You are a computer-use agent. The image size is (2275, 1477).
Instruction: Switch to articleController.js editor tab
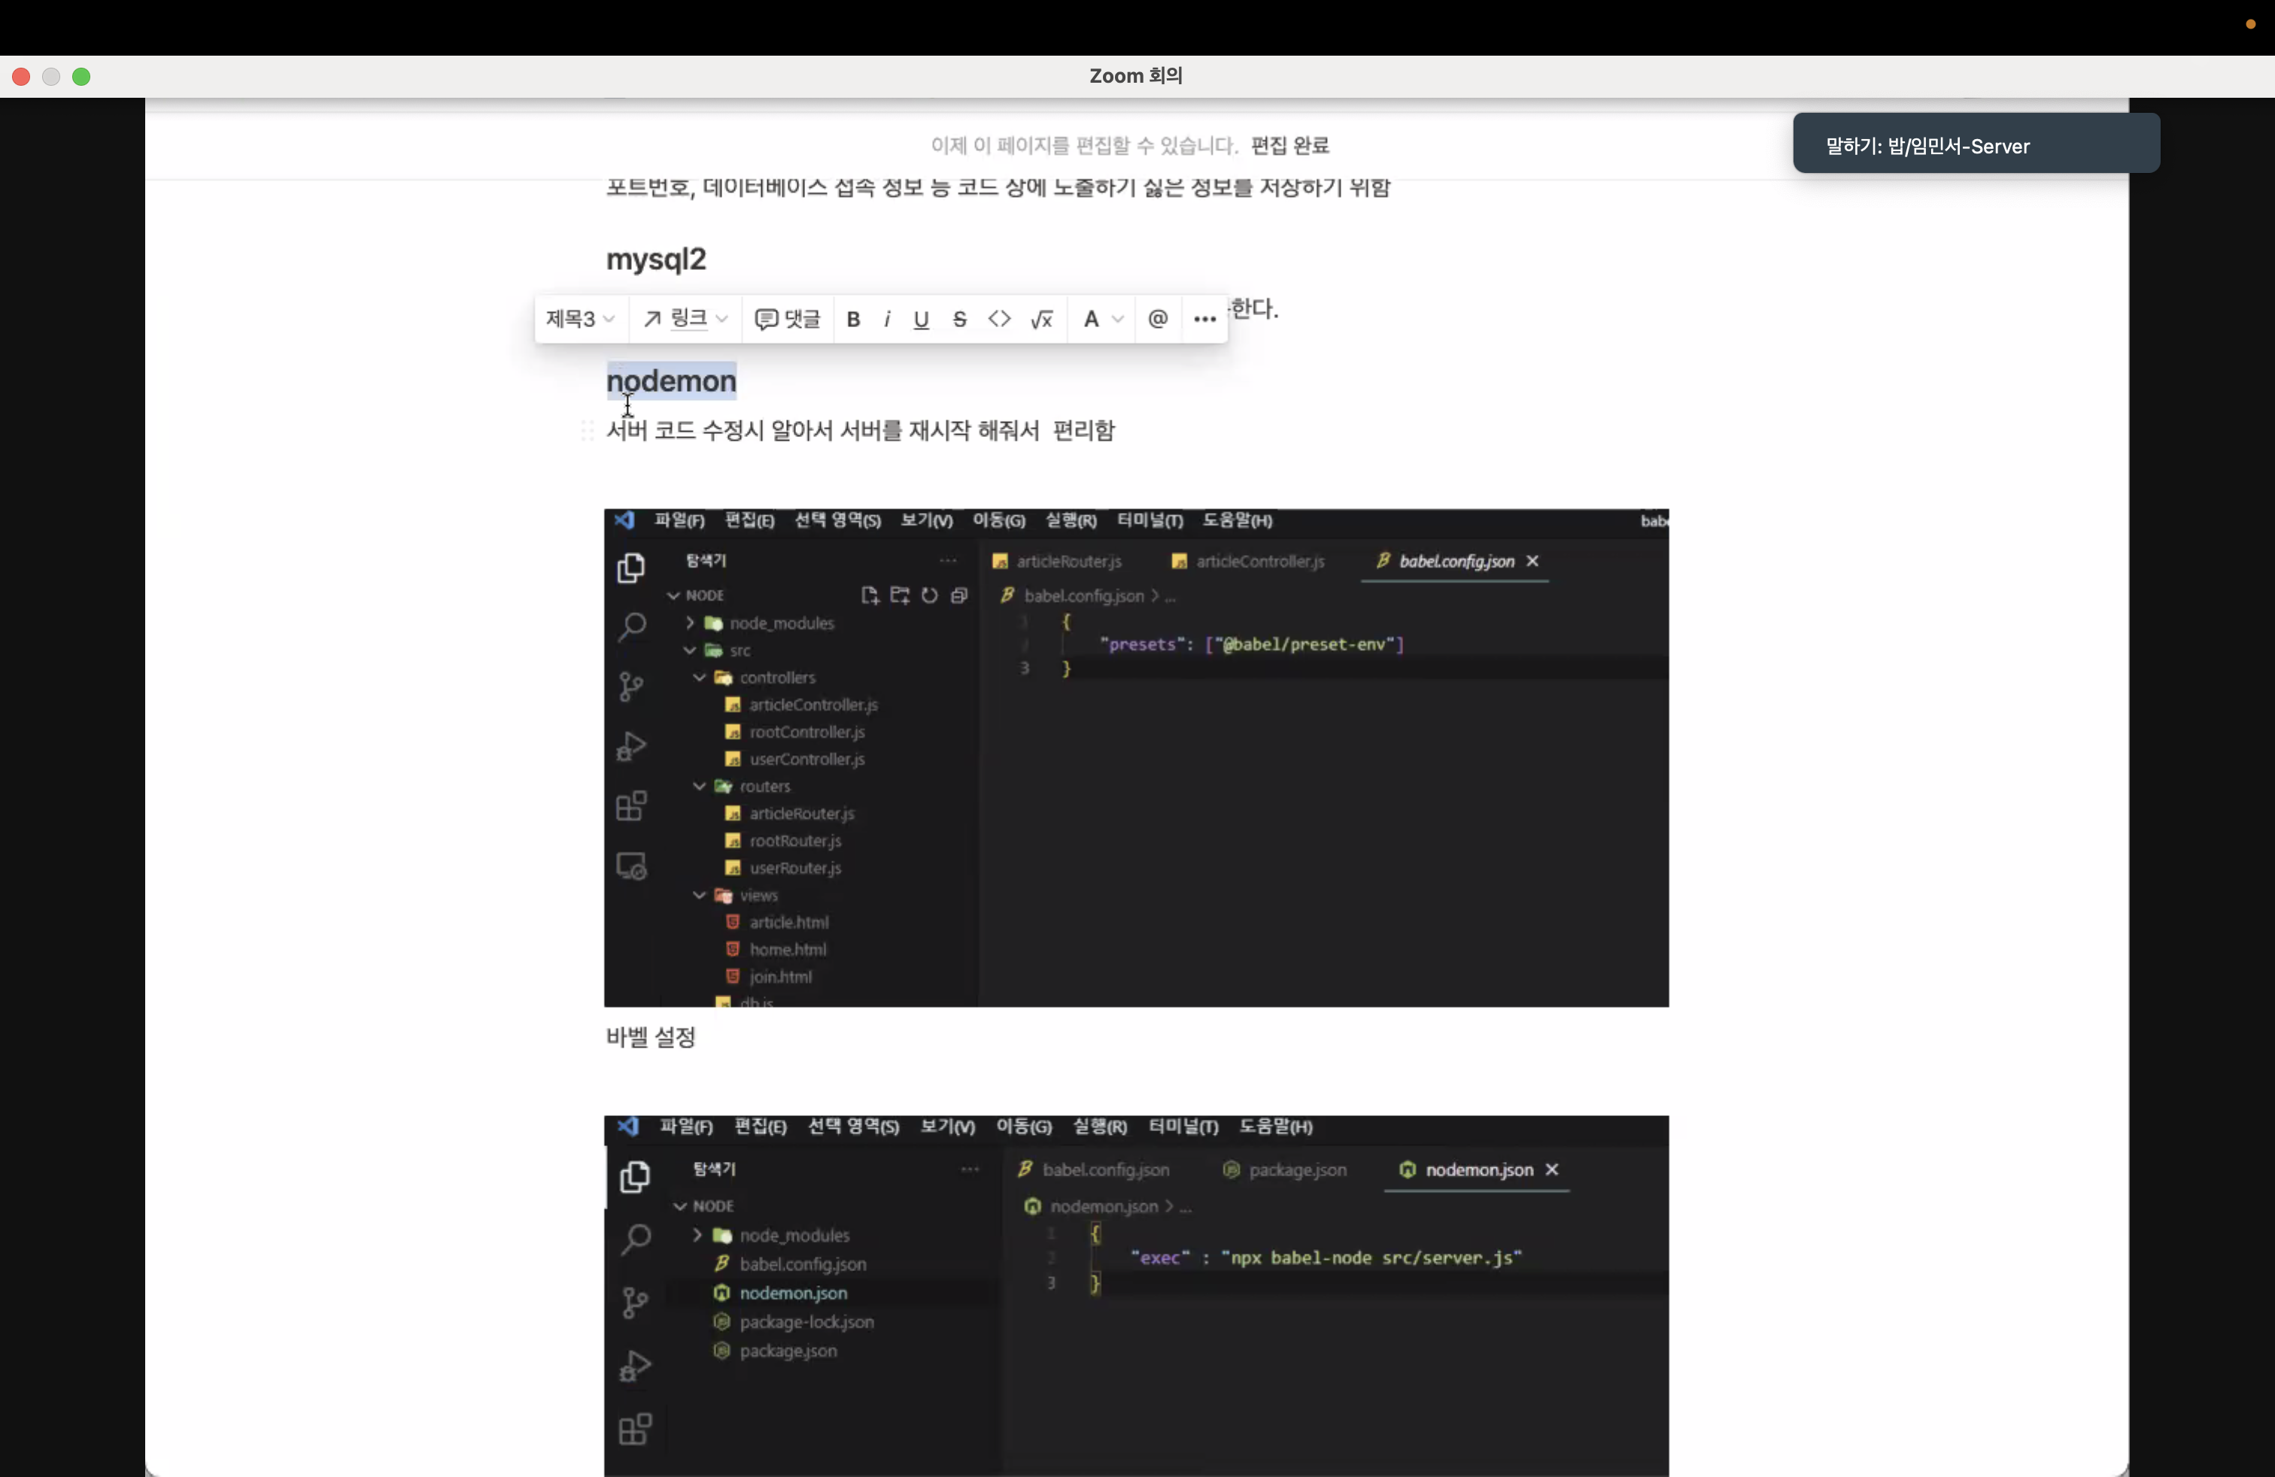tap(1248, 562)
